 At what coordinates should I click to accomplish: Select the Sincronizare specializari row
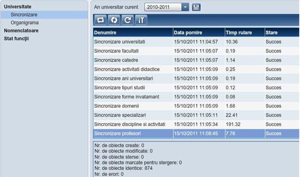tap(196, 115)
